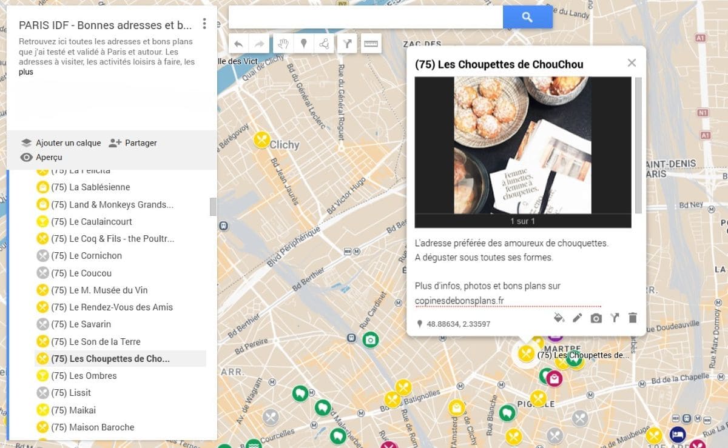Viewport: 728px width, 448px height.
Task: Select the Draw a line tool
Action: coord(324,44)
